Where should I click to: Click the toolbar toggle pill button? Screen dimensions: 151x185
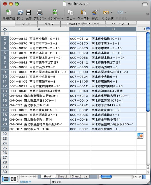click(145, 4)
